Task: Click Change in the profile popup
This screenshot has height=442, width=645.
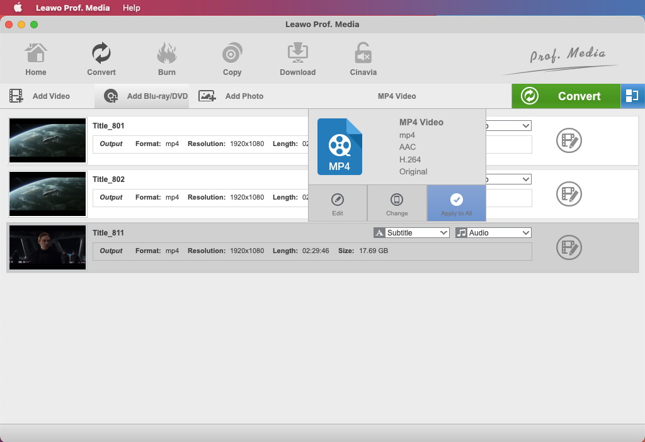Action: click(397, 204)
